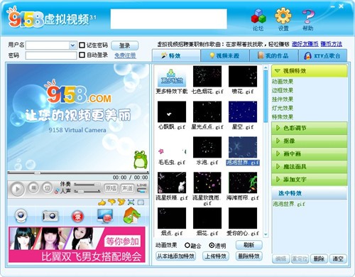Click the 原唱 original vocal button

coord(111,188)
